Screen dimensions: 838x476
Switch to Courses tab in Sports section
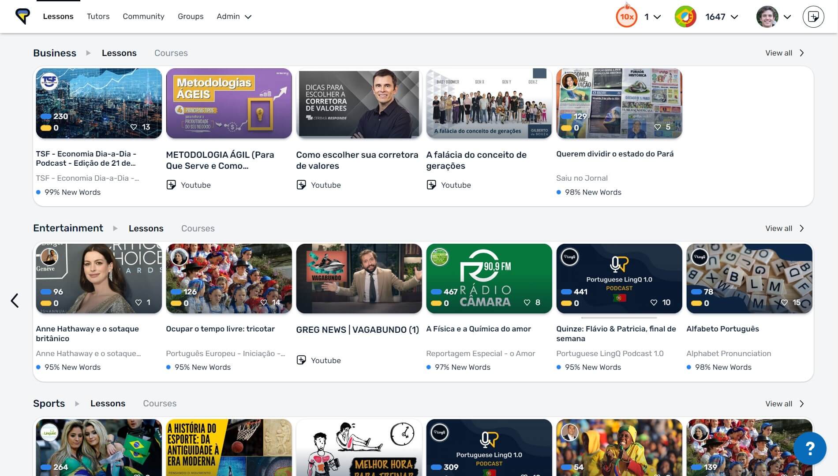click(160, 403)
